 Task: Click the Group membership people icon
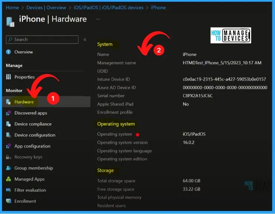pyautogui.click(x=8, y=168)
